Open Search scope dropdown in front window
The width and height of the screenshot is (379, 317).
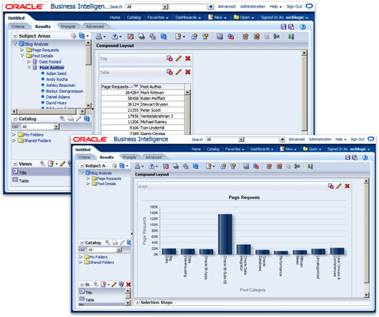[241, 140]
